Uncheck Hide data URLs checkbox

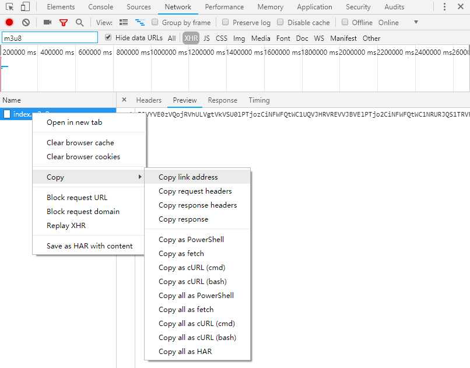pyautogui.click(x=108, y=37)
